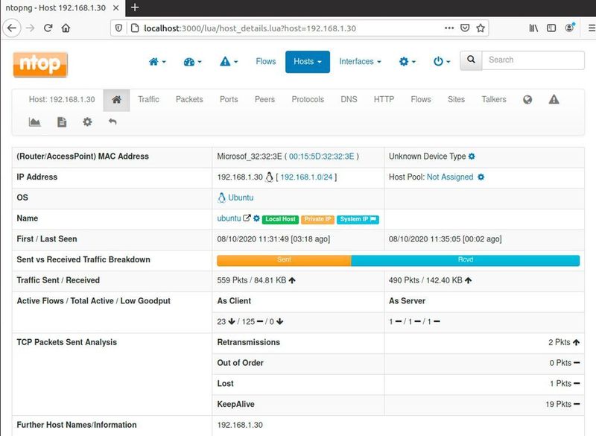
Task: Click the back arrow icon in host toolbar
Action: point(112,121)
